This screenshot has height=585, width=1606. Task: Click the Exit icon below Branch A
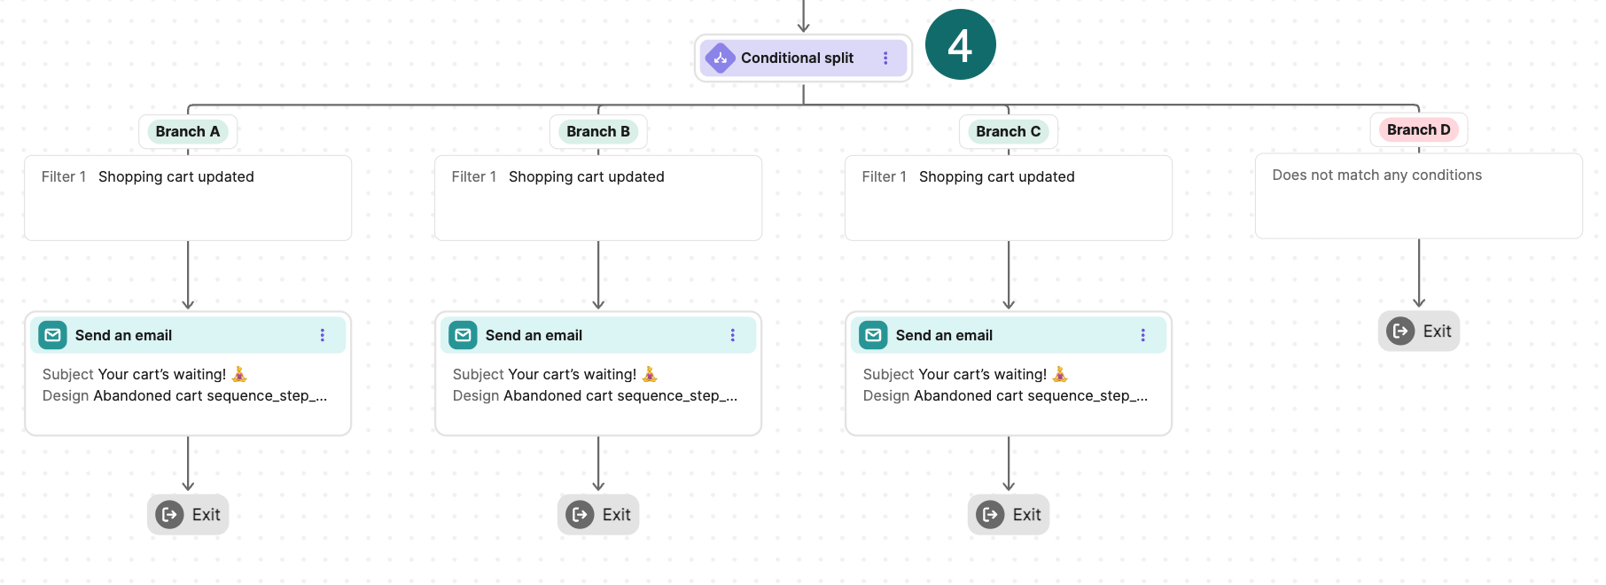click(x=168, y=514)
